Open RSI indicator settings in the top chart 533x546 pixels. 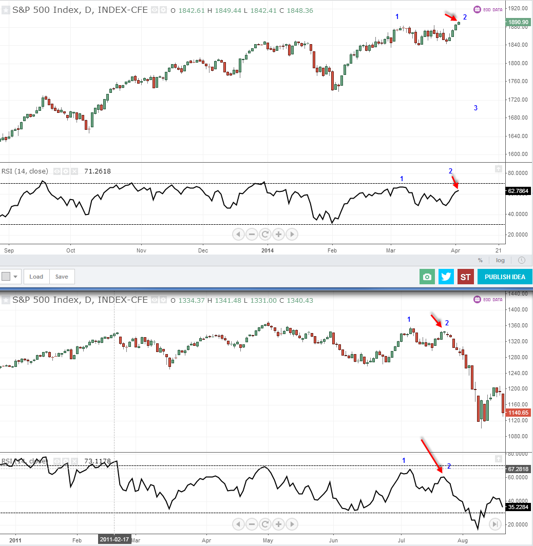tap(66, 171)
